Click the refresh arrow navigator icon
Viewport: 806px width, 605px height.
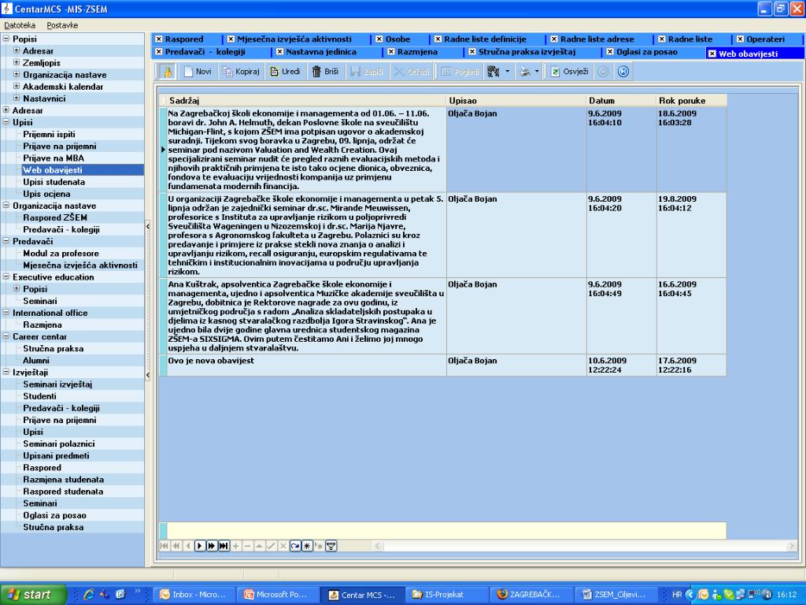(295, 546)
